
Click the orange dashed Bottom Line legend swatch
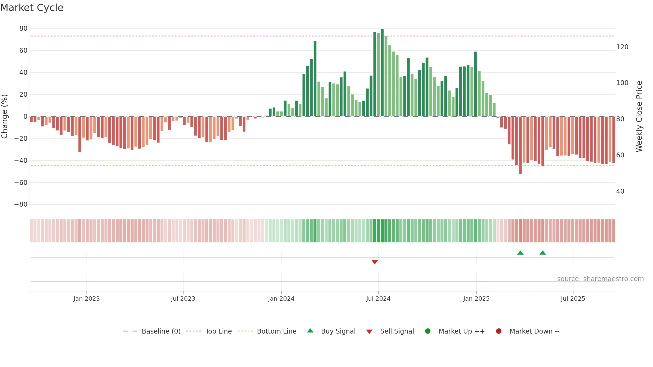(245, 331)
